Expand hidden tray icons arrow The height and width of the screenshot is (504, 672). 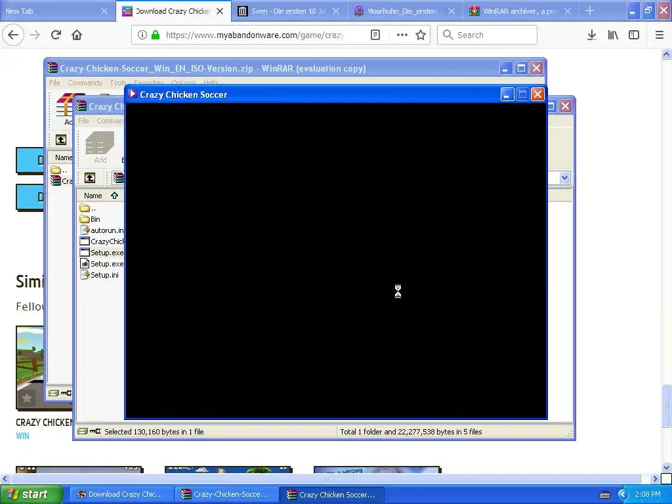pos(623,495)
